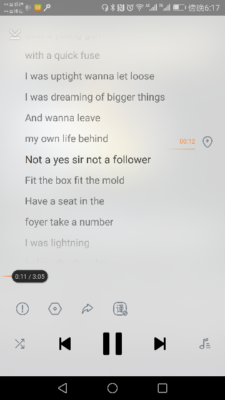
Task: Skip to next track
Action: [160, 344]
